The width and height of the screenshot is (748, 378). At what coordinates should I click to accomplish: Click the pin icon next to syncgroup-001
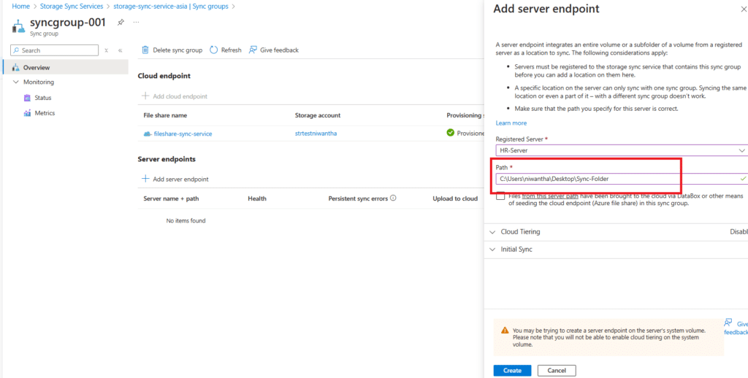tap(121, 23)
